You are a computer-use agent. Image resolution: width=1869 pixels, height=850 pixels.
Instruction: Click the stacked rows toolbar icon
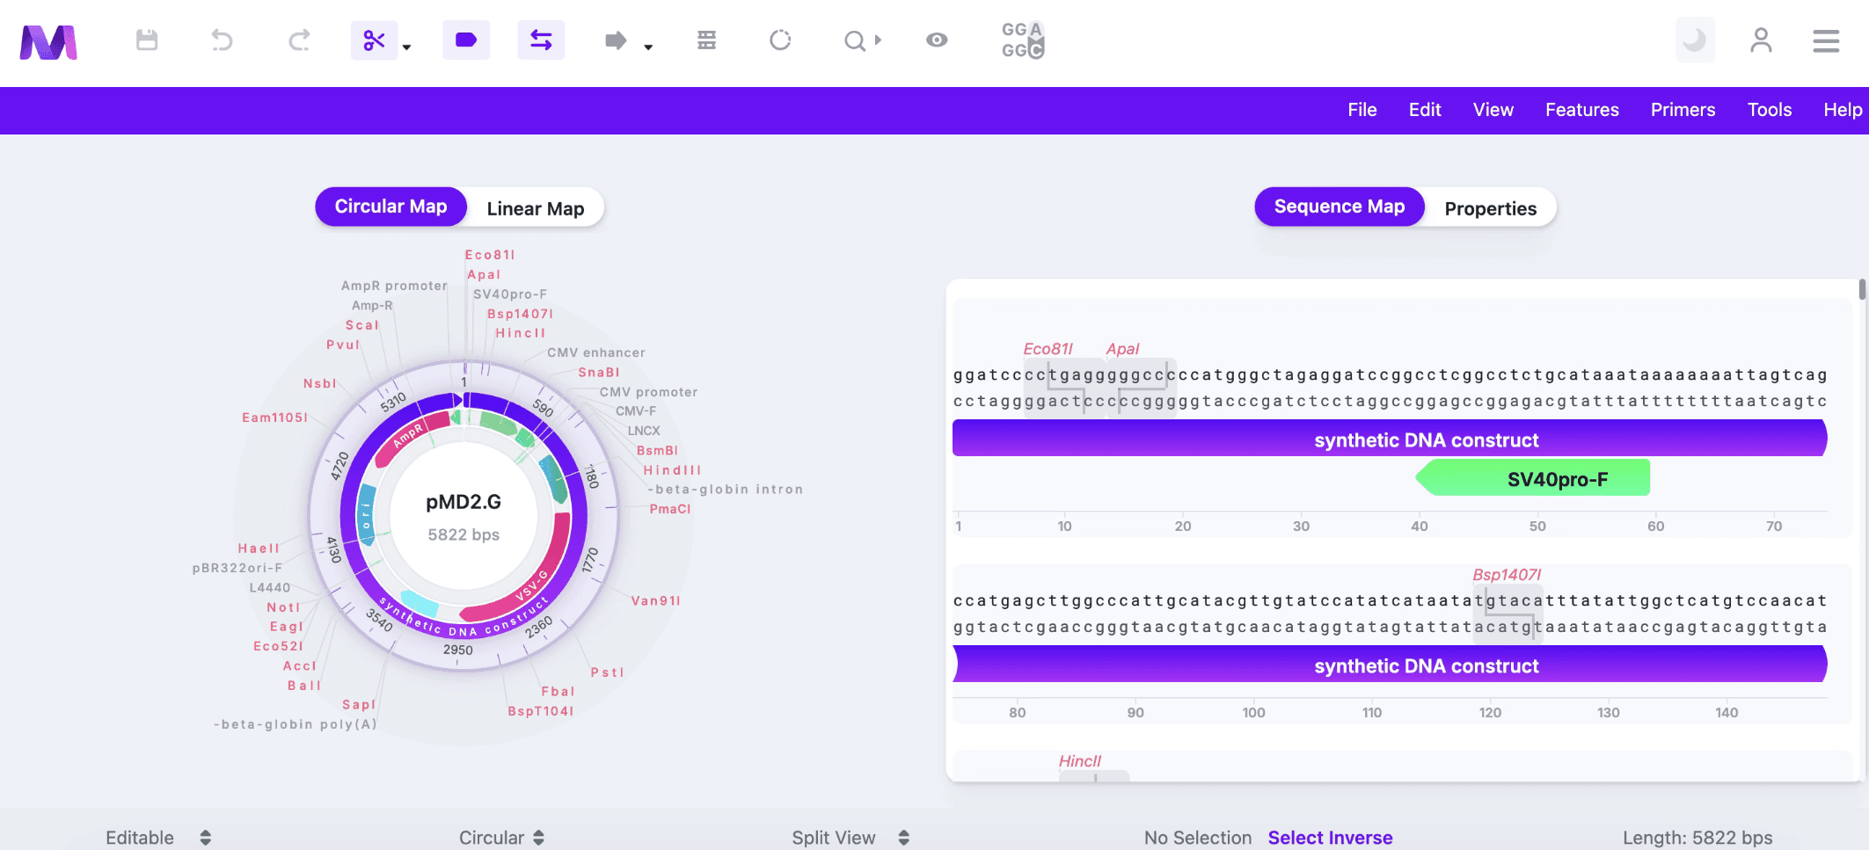pos(706,40)
